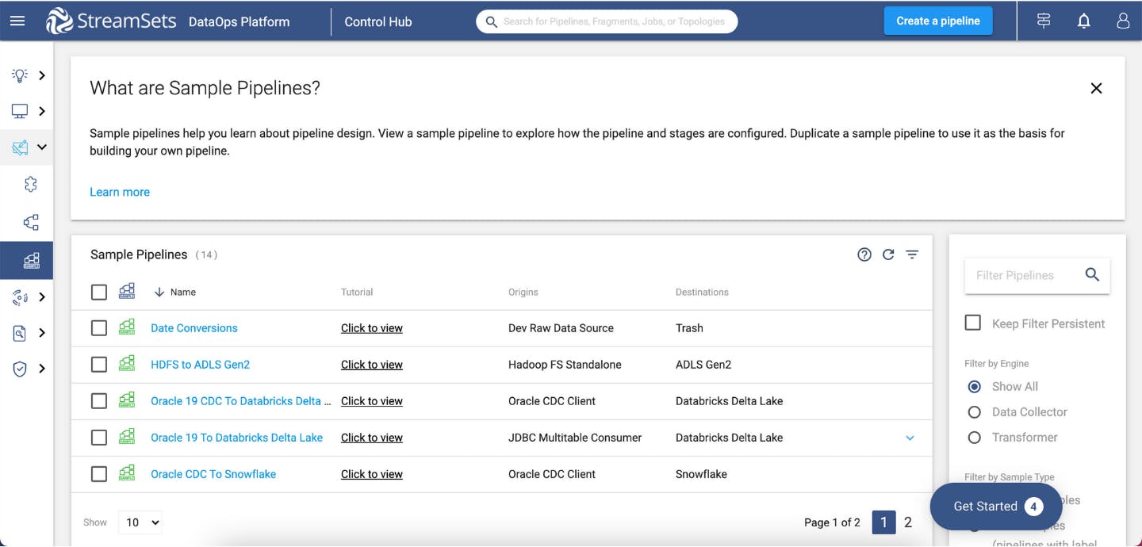Open the HDFS to ADLS Gen2 tutorial link

(x=371, y=364)
